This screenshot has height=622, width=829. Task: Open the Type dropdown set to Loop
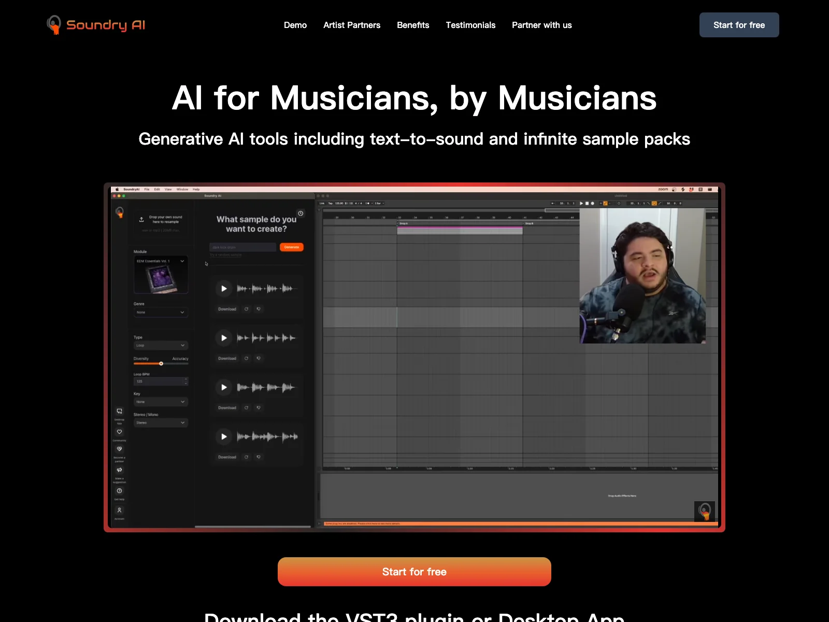coord(161,345)
